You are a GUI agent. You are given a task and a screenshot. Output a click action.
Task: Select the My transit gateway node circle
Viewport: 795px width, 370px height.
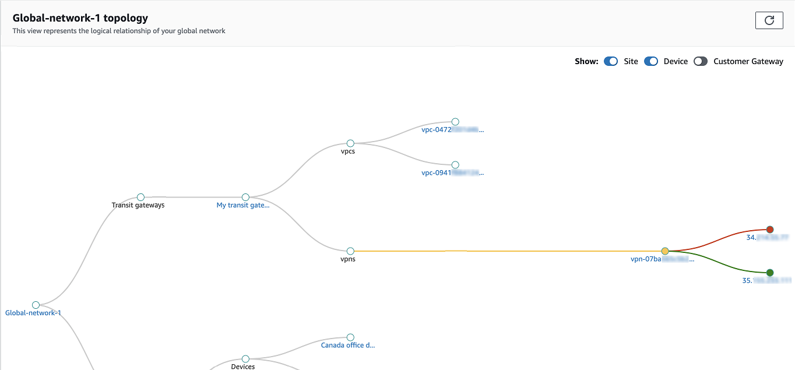pos(245,198)
